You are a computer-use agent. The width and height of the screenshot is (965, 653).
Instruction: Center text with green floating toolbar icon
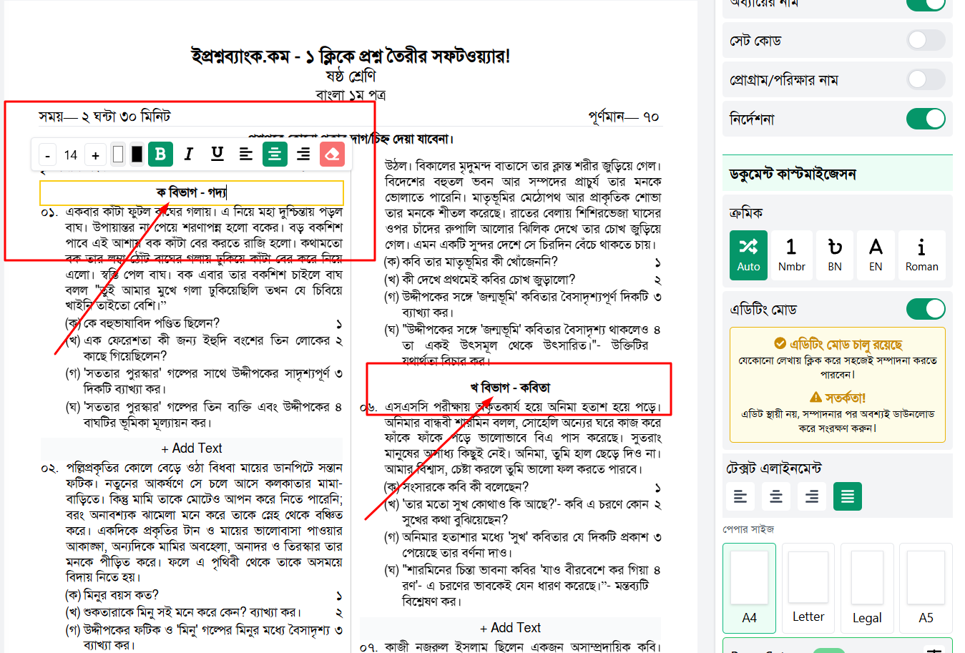pyautogui.click(x=275, y=154)
